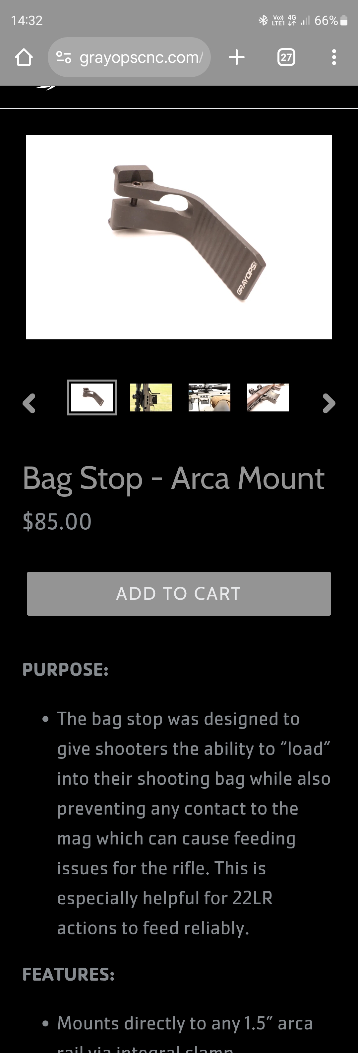358x1053 pixels.
Task: Open the browser three-dot menu
Action: pyautogui.click(x=334, y=57)
